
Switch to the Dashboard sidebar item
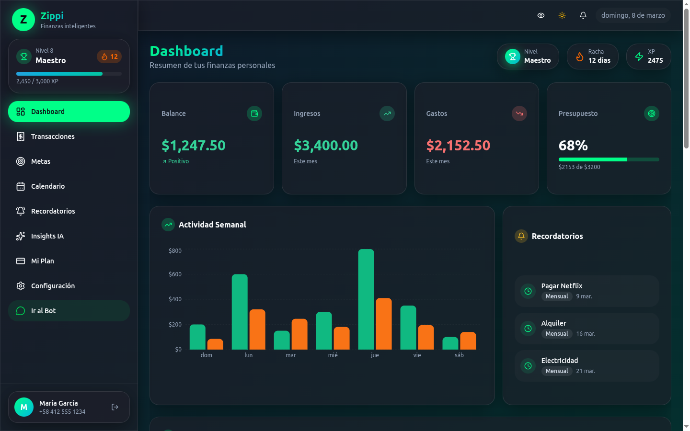click(48, 111)
